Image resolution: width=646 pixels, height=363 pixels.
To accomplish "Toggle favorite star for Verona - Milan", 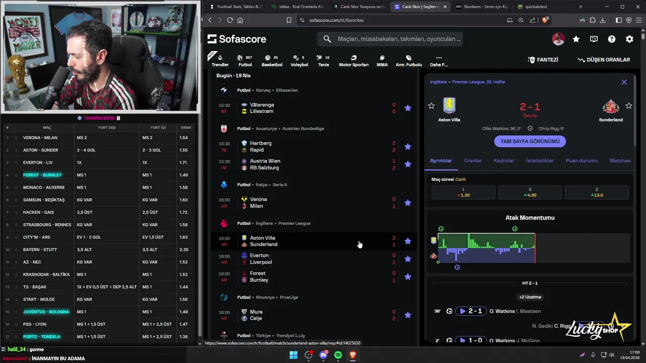I will (x=408, y=202).
